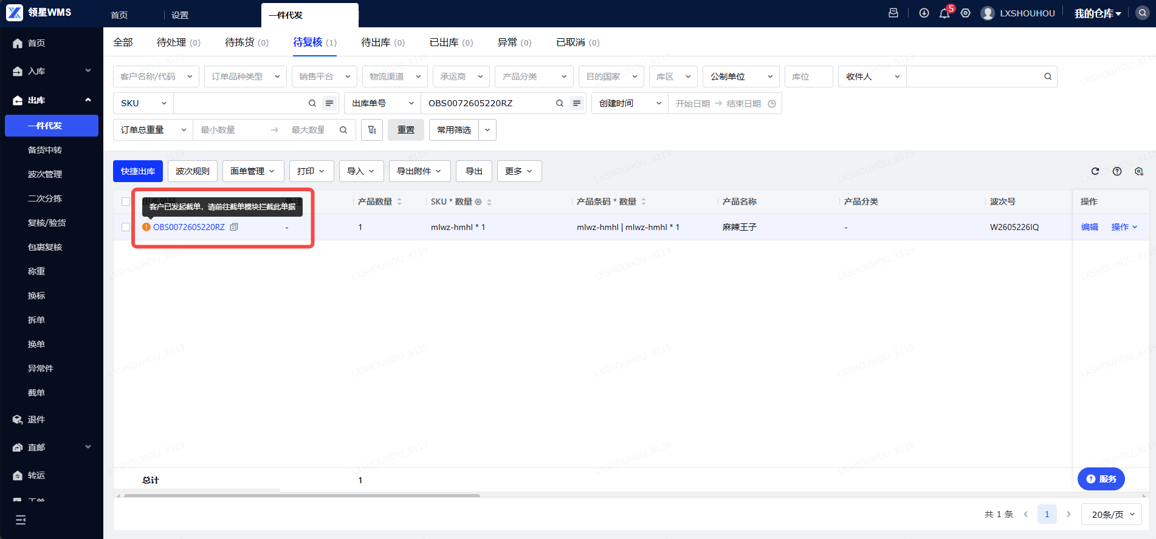
Task: Click 波次规则 button
Action: pyautogui.click(x=193, y=171)
